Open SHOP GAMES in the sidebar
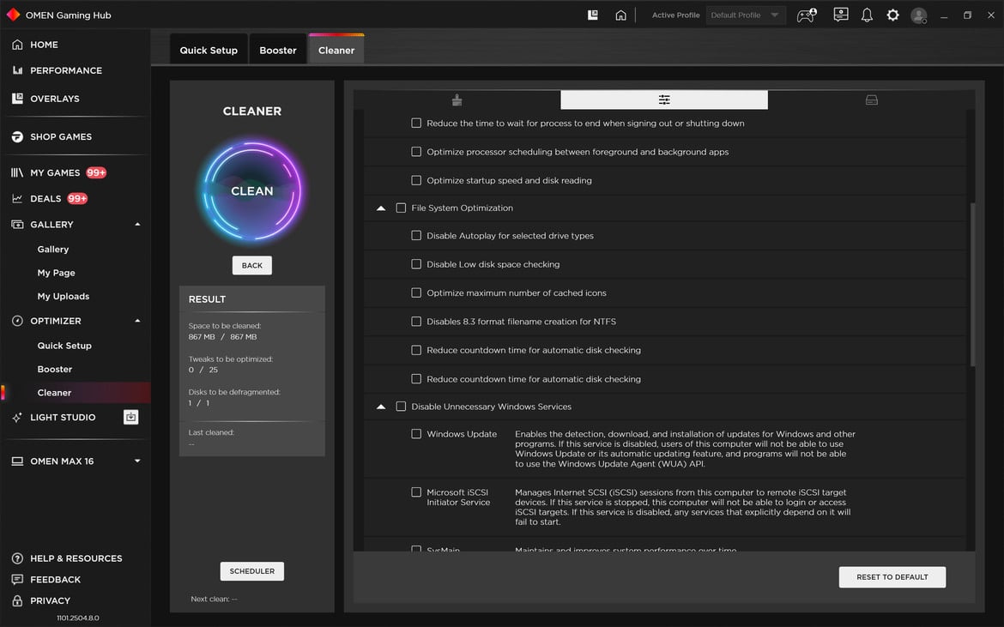Screen dimensions: 1004x627 point(60,137)
